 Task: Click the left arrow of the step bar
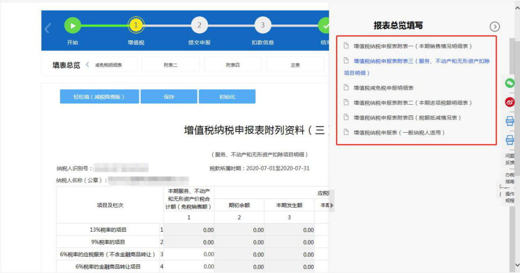pyautogui.click(x=48, y=28)
